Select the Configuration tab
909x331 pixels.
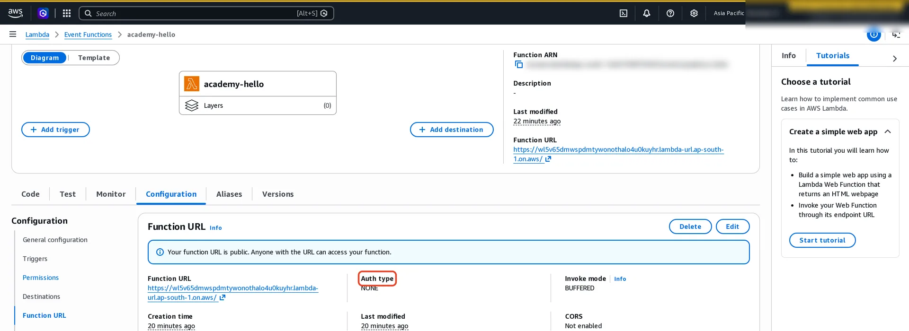tap(171, 194)
